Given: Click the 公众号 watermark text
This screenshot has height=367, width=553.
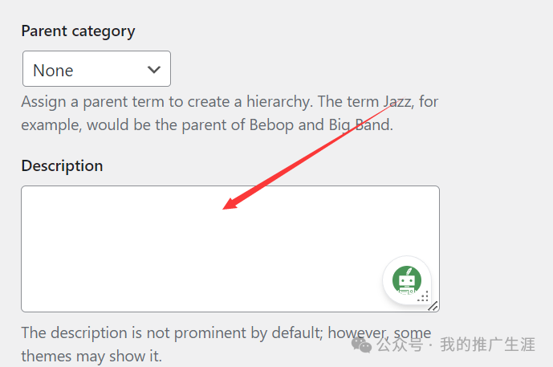Looking at the screenshot, I should click(x=400, y=345).
